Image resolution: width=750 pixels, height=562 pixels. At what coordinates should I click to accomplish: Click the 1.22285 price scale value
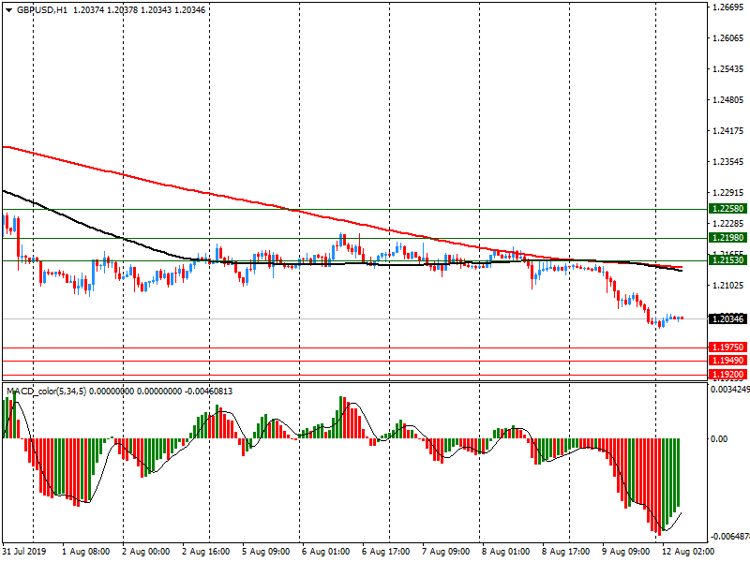click(728, 224)
